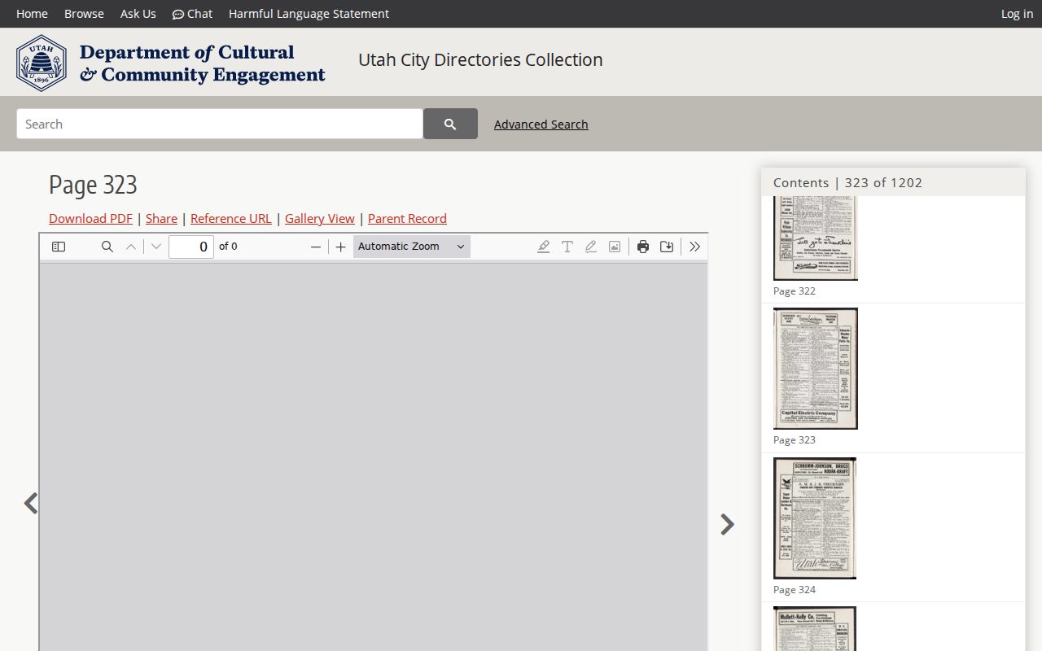Open the Automatic Zoom dropdown
1042x651 pixels.
click(x=412, y=247)
